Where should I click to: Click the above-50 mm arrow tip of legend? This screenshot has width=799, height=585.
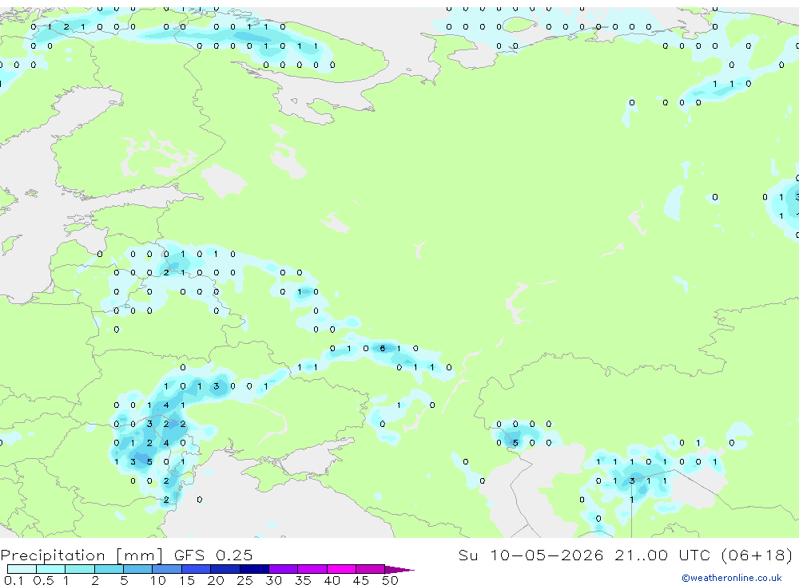tap(399, 570)
